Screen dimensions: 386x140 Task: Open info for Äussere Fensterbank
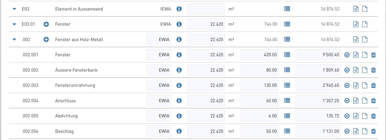(x=179, y=70)
